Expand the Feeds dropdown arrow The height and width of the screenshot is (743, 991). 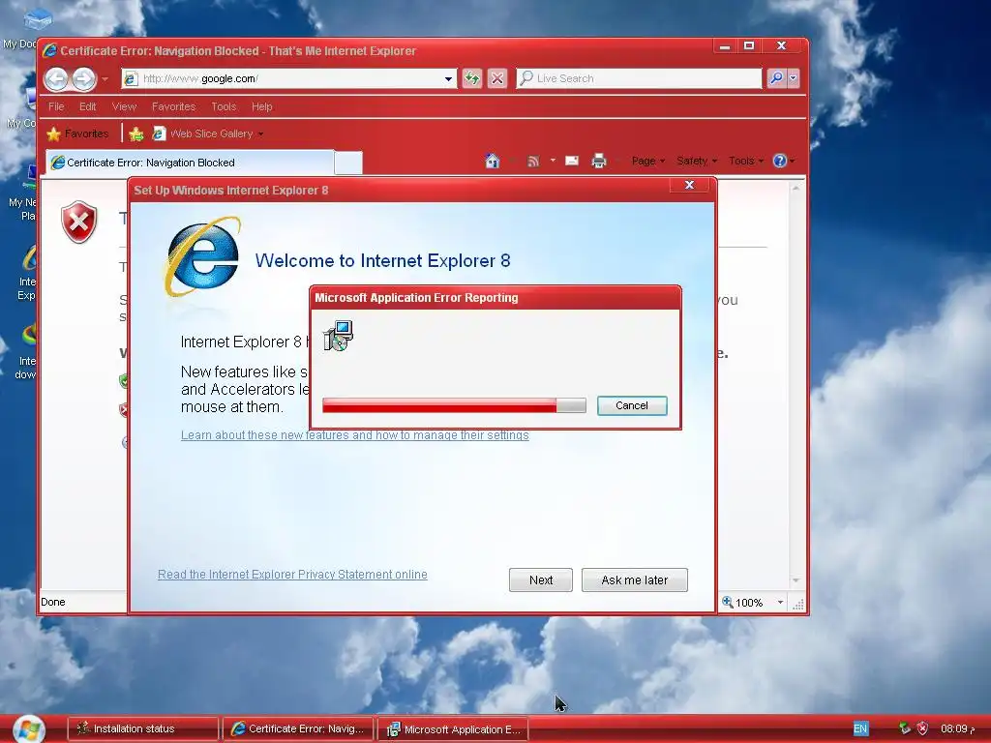(x=553, y=161)
